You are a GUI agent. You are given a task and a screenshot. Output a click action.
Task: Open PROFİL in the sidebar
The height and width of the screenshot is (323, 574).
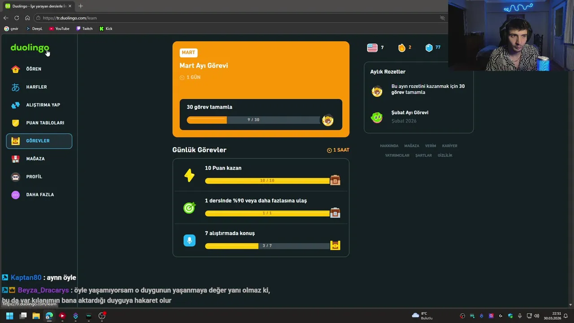click(39, 177)
